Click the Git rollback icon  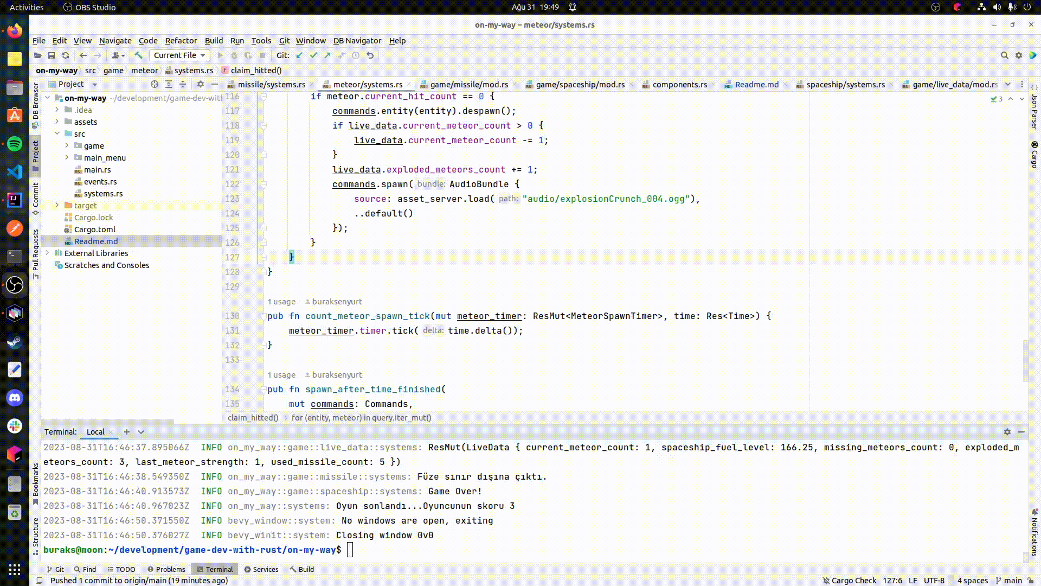point(370,55)
